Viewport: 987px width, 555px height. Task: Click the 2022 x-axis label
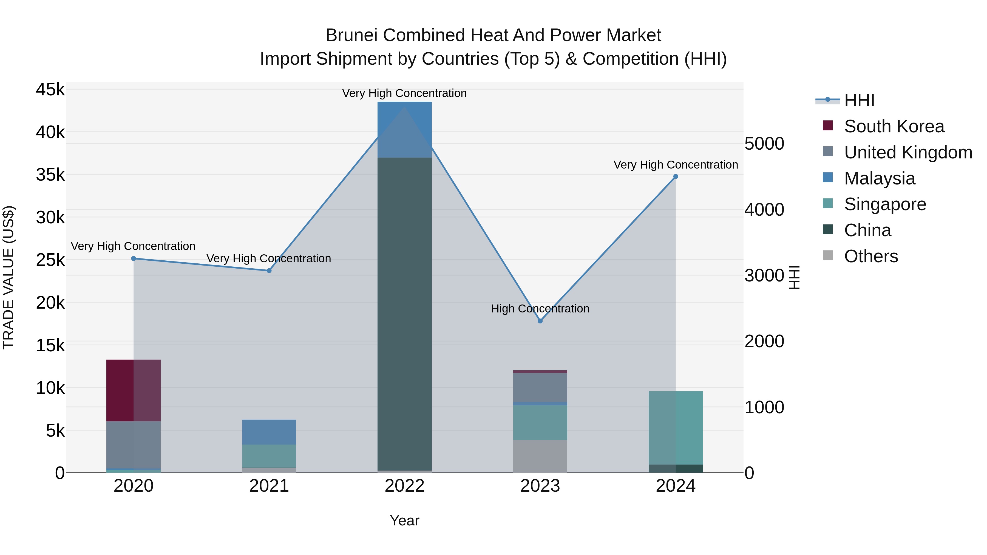click(405, 486)
